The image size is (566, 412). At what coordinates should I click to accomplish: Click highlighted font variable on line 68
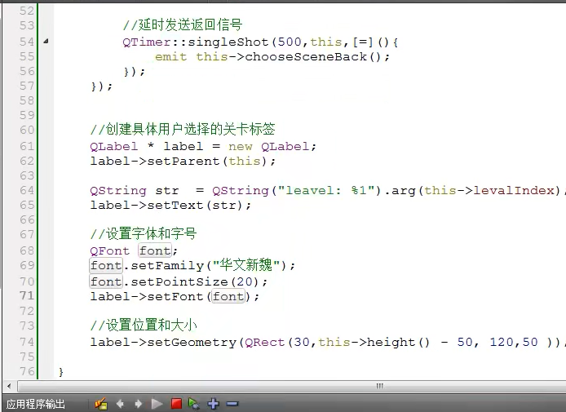(155, 250)
